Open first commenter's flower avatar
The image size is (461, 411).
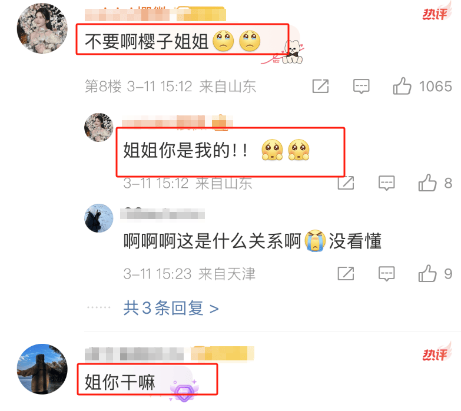pyautogui.click(x=42, y=28)
